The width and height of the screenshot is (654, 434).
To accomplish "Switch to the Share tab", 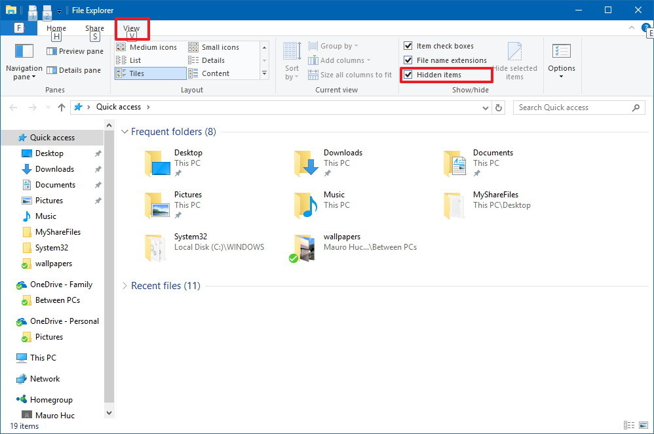I will point(94,28).
